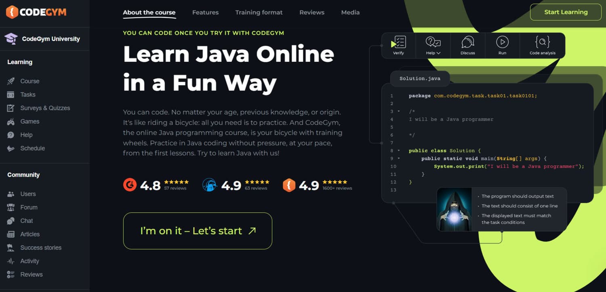Click I'm on it – Let's start button
This screenshot has height=292, width=606.
point(198,231)
